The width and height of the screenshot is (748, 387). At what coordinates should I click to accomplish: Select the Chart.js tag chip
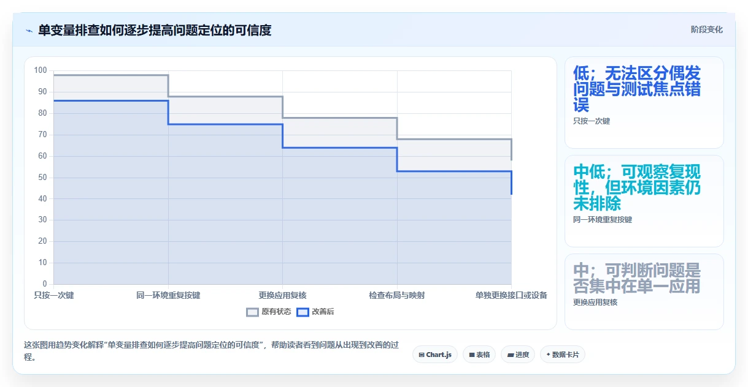coord(435,355)
